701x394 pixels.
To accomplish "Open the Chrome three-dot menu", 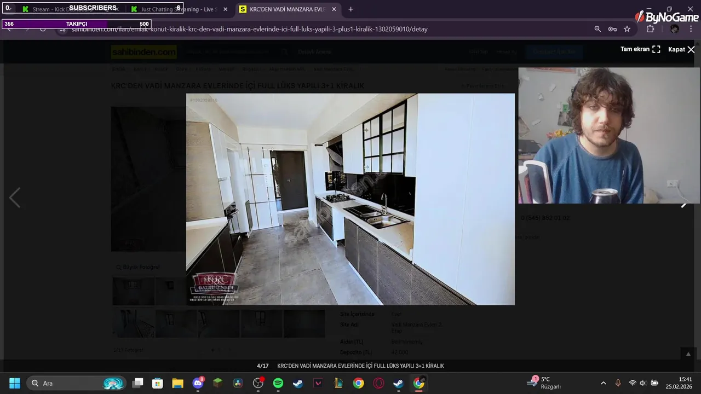I will (691, 29).
